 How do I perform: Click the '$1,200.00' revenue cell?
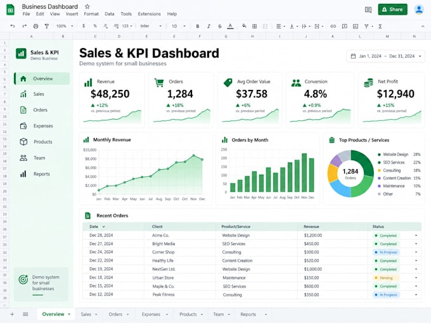313,236
